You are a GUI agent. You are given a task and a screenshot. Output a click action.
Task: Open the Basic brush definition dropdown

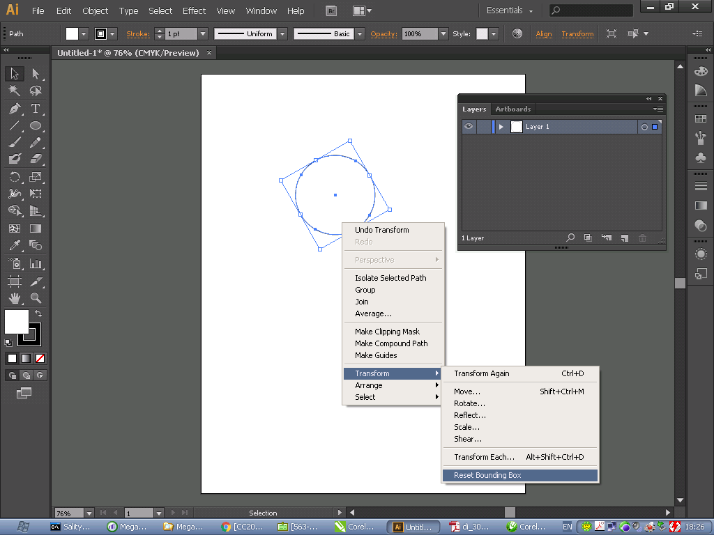coord(360,33)
